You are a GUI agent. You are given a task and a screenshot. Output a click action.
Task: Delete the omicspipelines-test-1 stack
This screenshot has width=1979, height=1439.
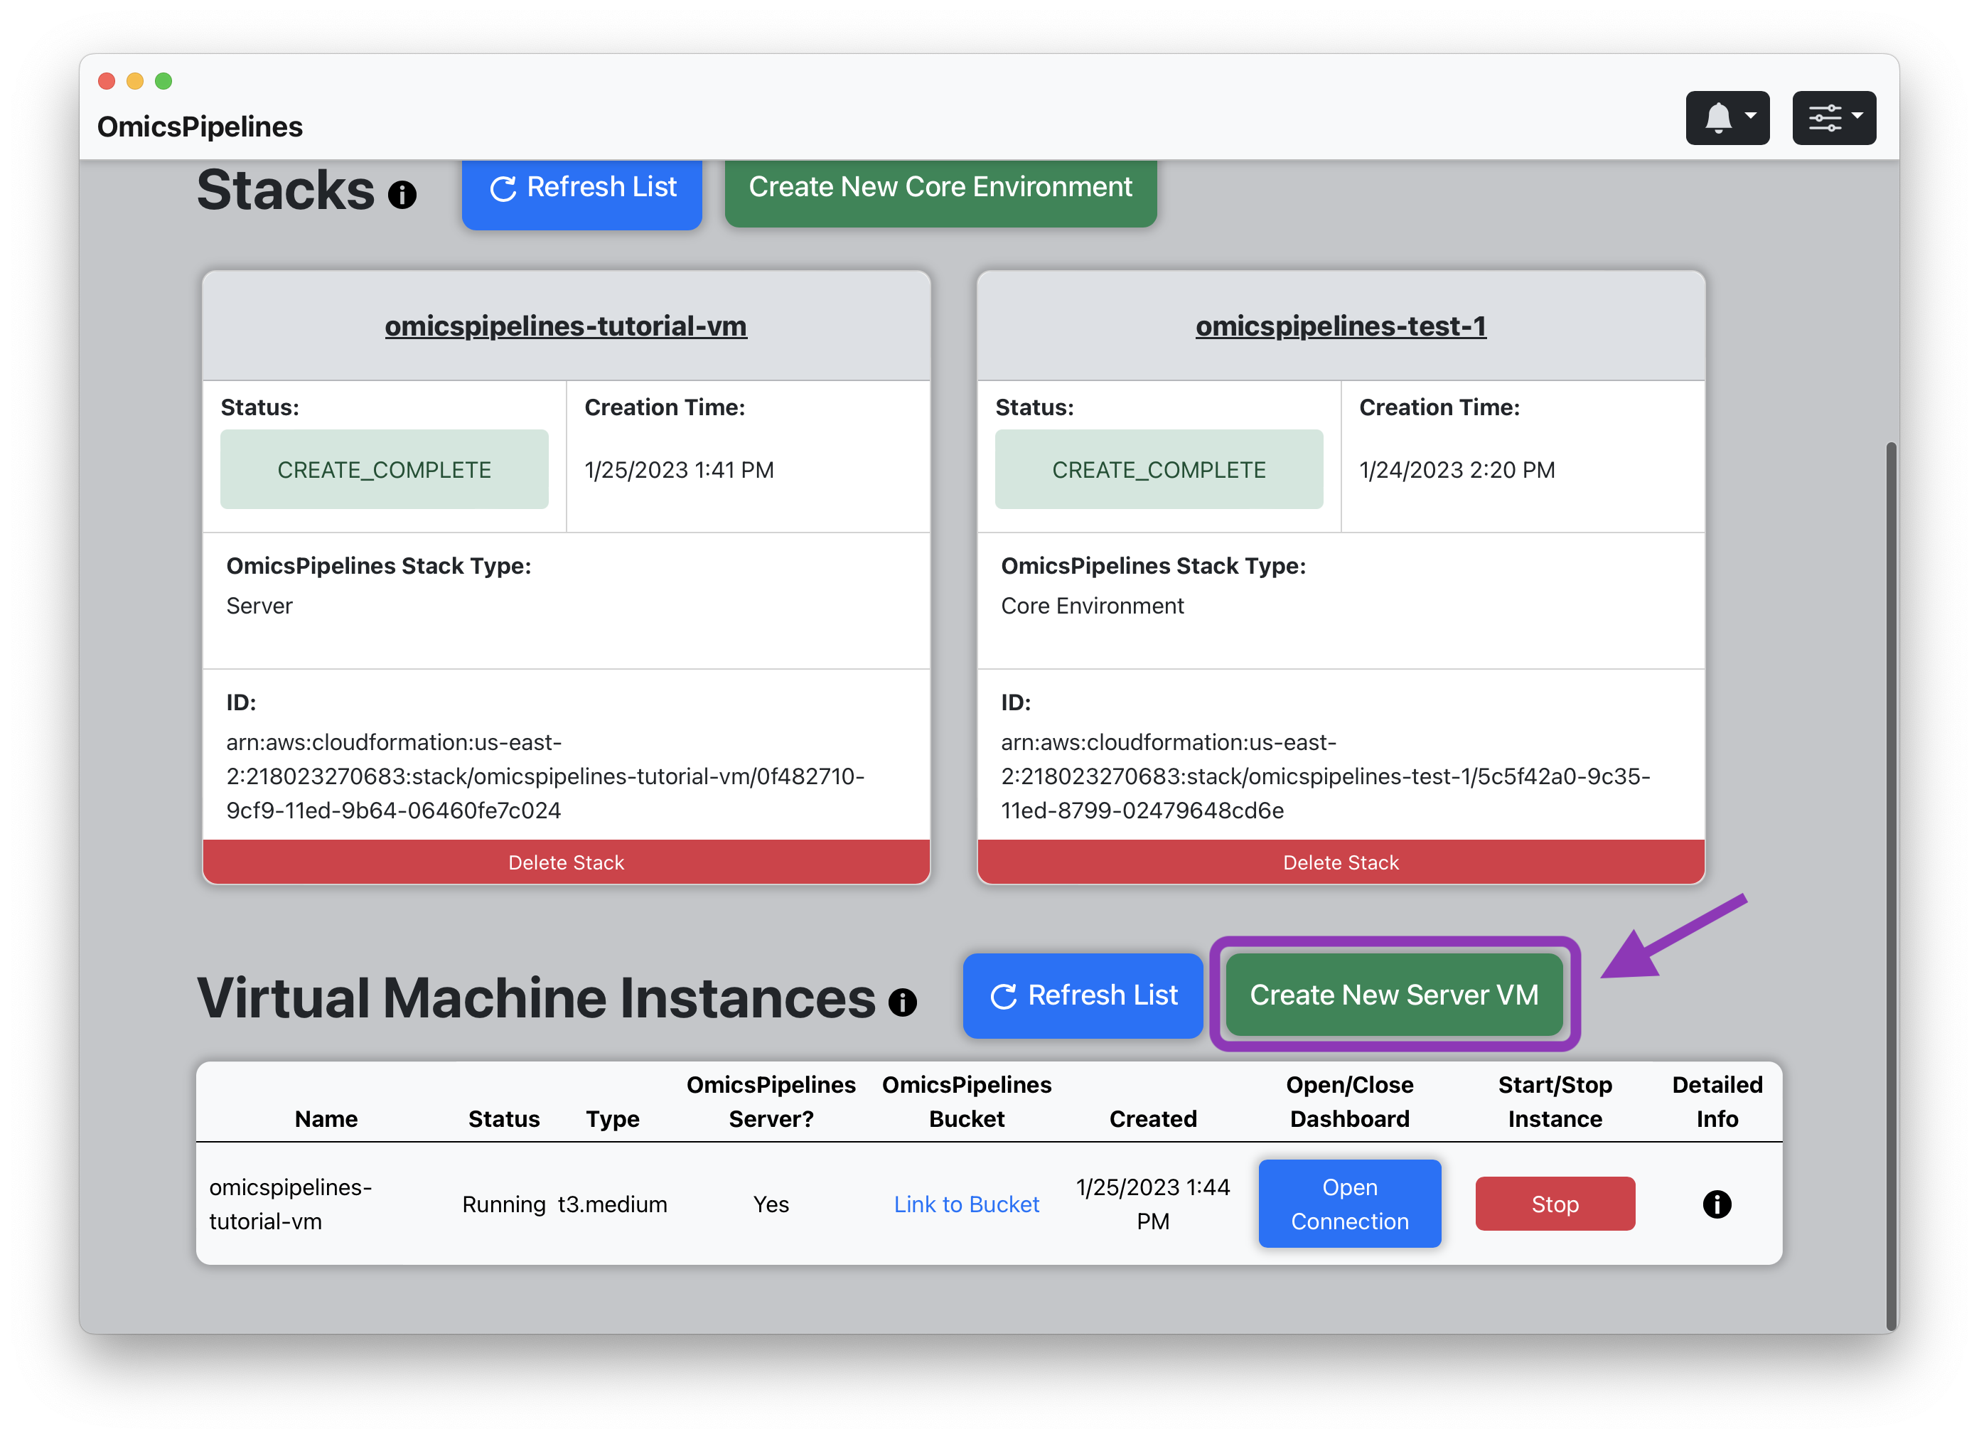(x=1340, y=862)
